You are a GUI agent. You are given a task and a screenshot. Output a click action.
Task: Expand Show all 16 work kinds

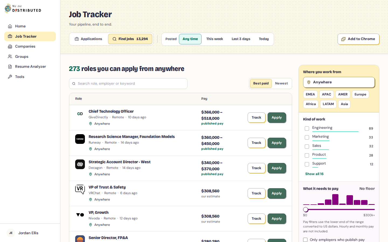[x=314, y=174]
